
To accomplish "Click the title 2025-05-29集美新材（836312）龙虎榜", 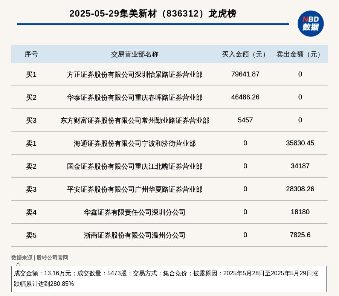I will [x=153, y=14].
